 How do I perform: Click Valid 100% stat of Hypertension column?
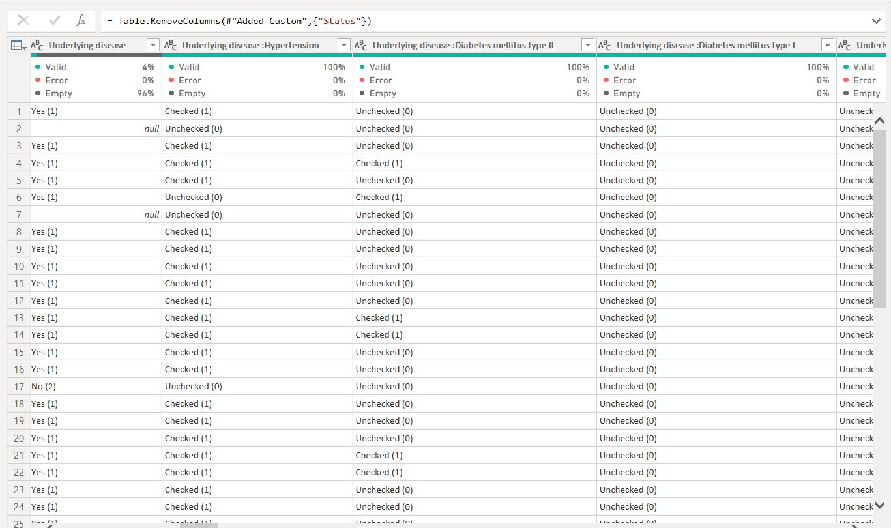257,67
